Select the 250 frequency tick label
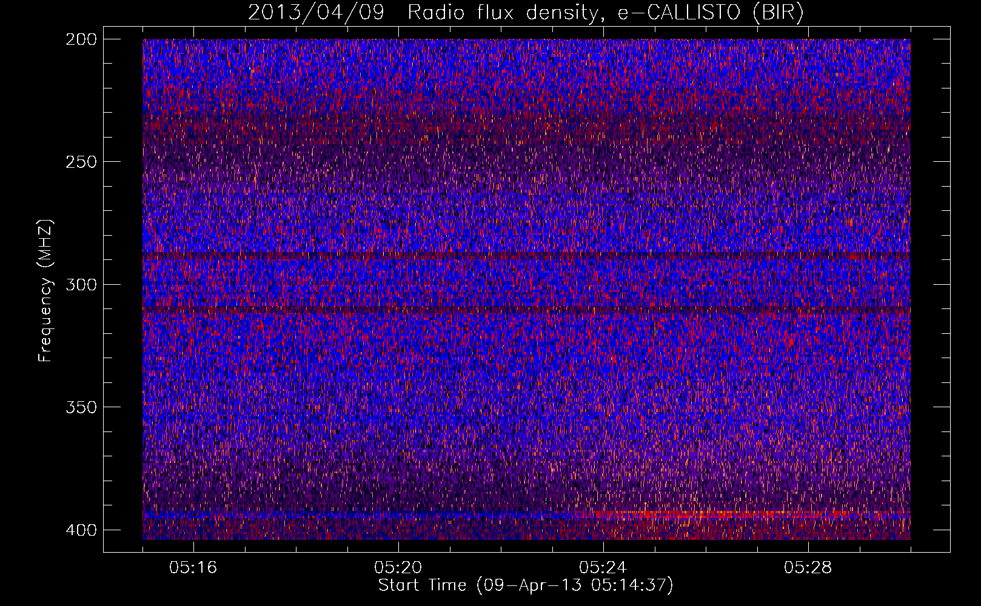This screenshot has width=981, height=606. click(81, 162)
